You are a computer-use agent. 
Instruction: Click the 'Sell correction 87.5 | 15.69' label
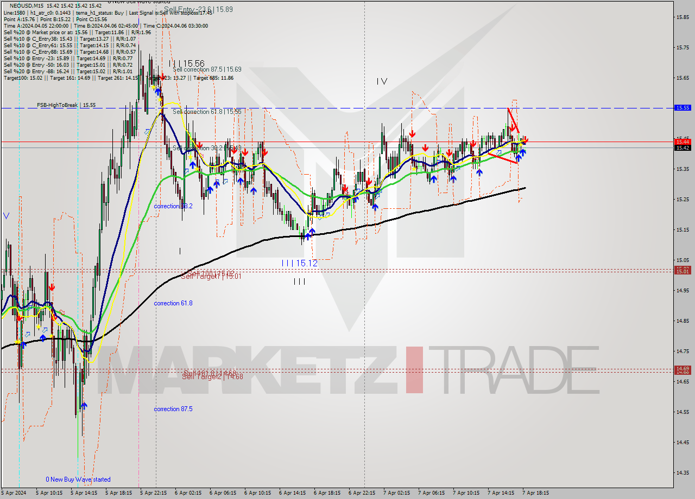pyautogui.click(x=207, y=69)
